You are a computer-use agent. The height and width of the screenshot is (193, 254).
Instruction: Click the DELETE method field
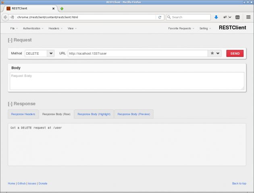click(36, 53)
